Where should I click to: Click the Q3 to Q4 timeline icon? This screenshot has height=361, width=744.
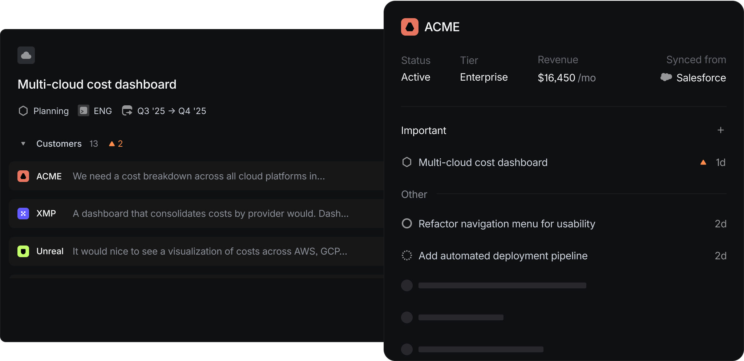(x=127, y=111)
